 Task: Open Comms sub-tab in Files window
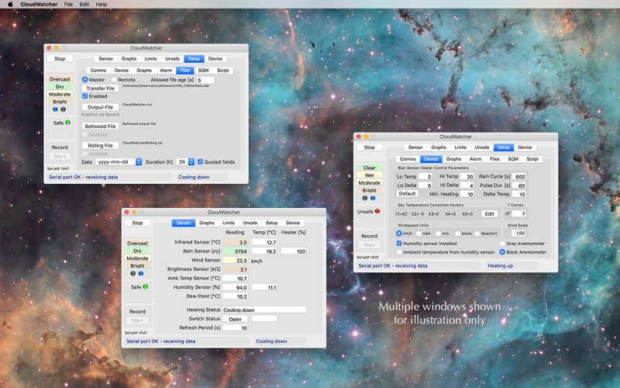point(98,71)
